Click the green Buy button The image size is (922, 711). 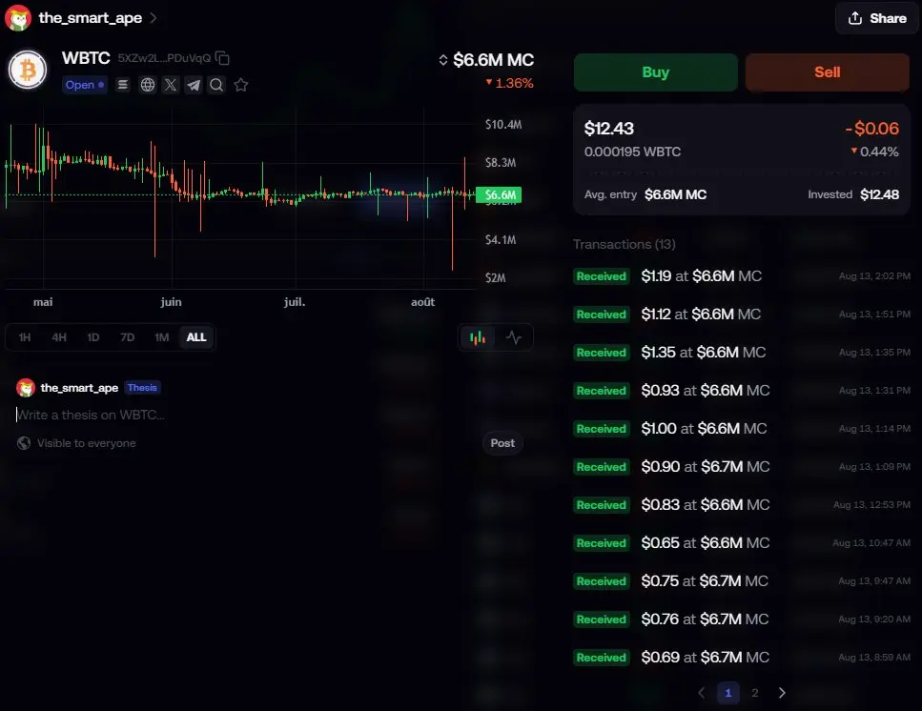coord(656,72)
